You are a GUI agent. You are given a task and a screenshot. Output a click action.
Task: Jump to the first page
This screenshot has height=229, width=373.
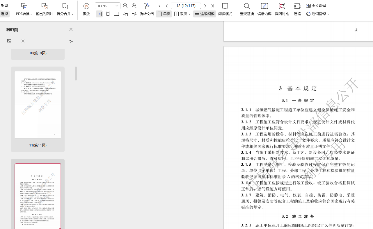pos(159,6)
